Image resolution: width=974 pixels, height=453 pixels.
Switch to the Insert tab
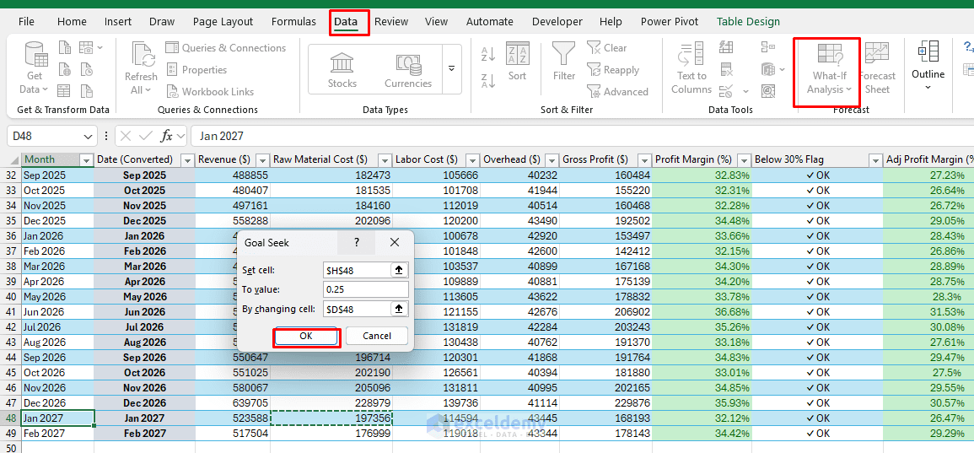point(118,22)
